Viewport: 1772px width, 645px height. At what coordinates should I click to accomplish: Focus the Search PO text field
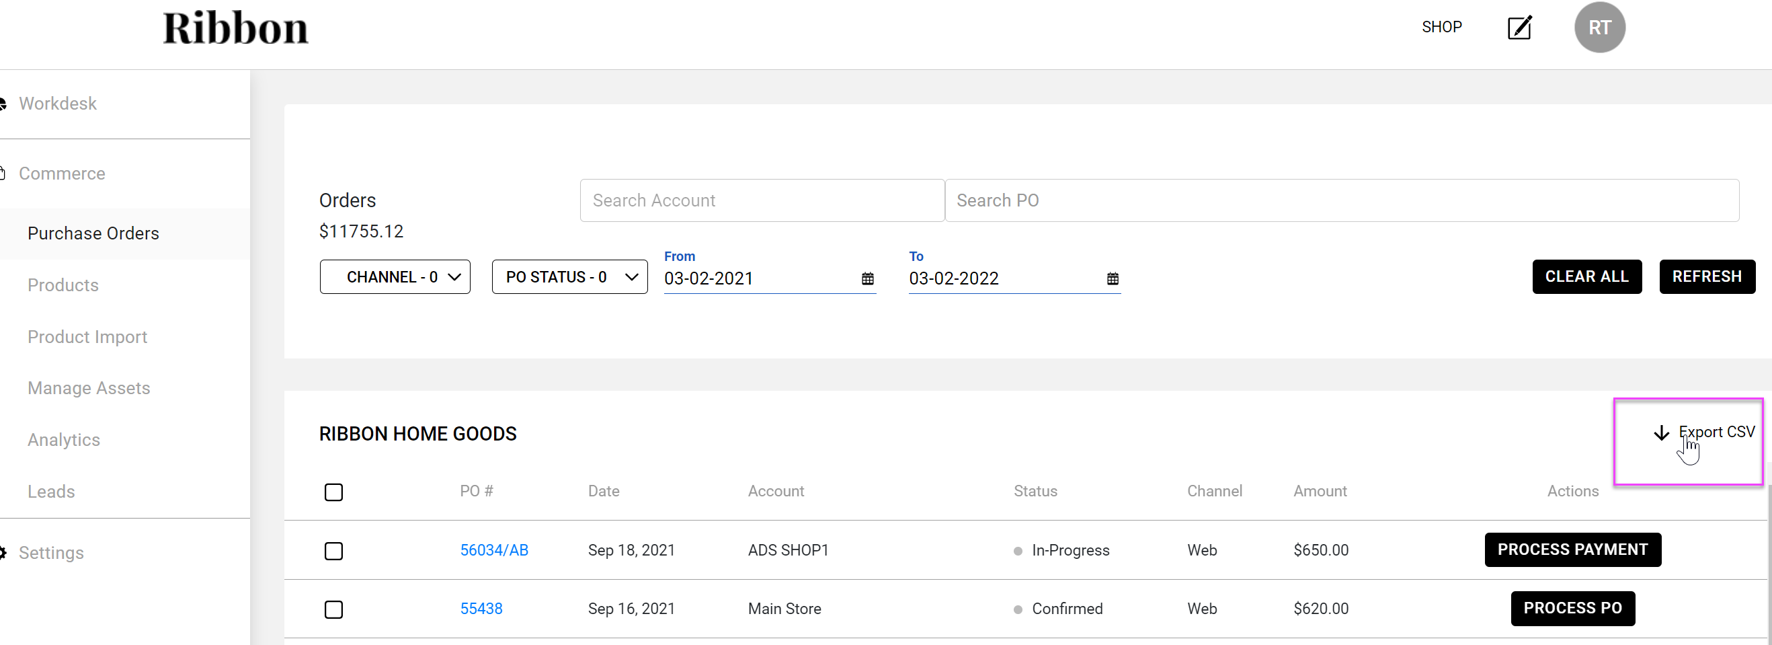1341,200
